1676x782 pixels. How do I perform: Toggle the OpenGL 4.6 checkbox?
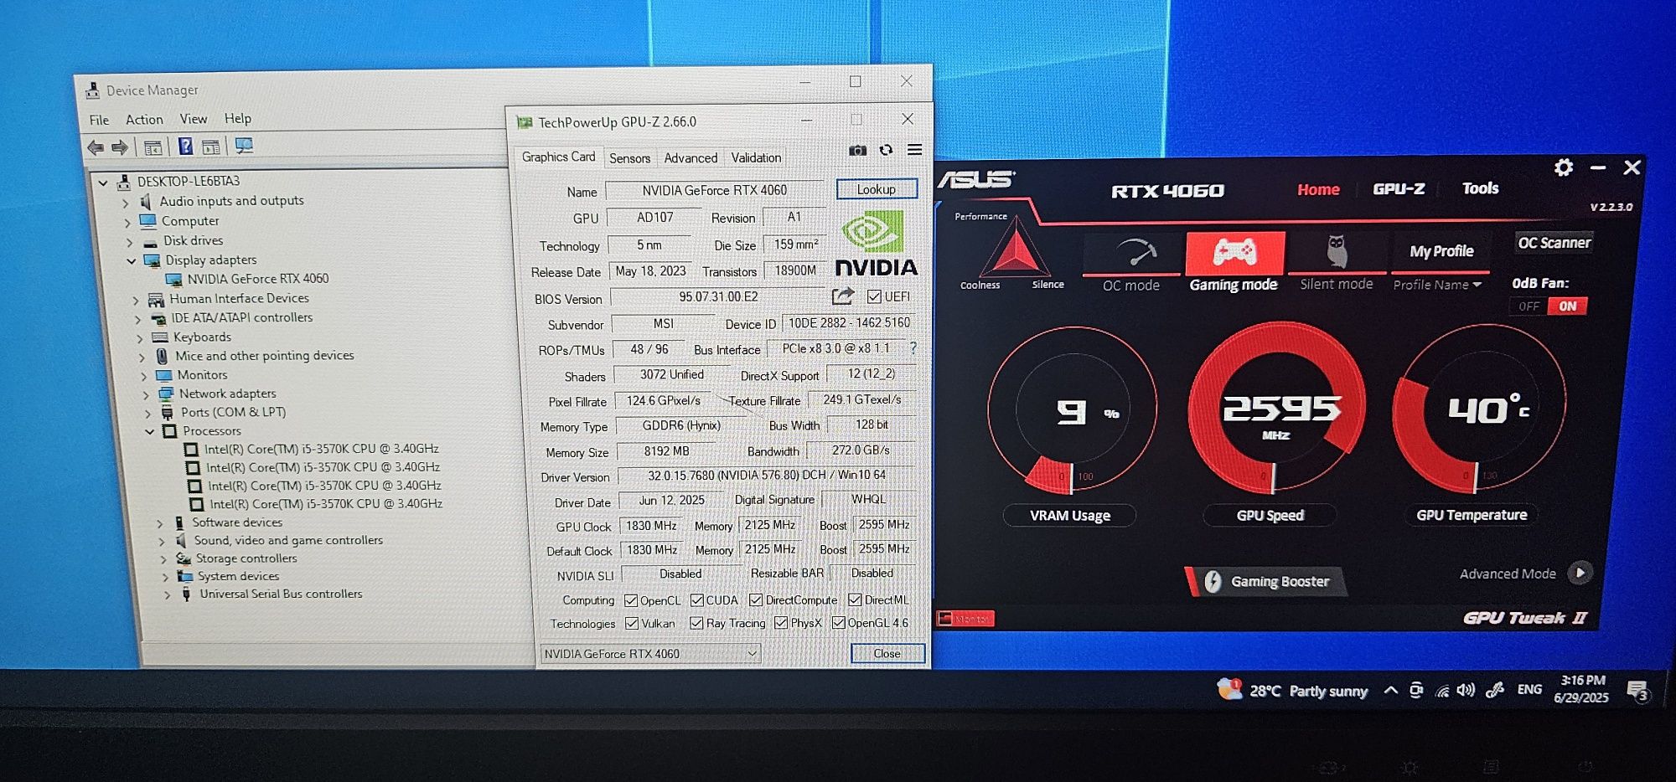pyautogui.click(x=838, y=622)
